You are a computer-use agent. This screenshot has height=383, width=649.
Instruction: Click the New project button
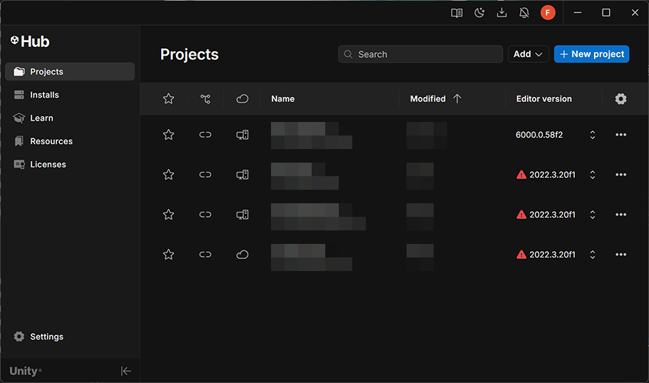coord(591,54)
